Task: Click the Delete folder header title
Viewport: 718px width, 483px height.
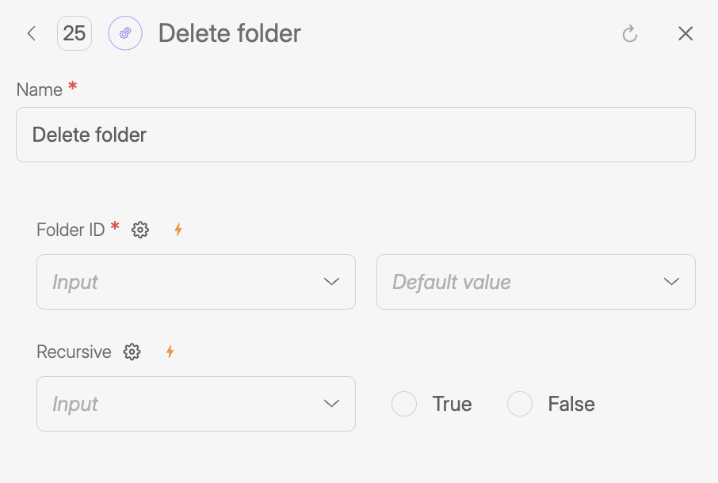Action: 230,33
